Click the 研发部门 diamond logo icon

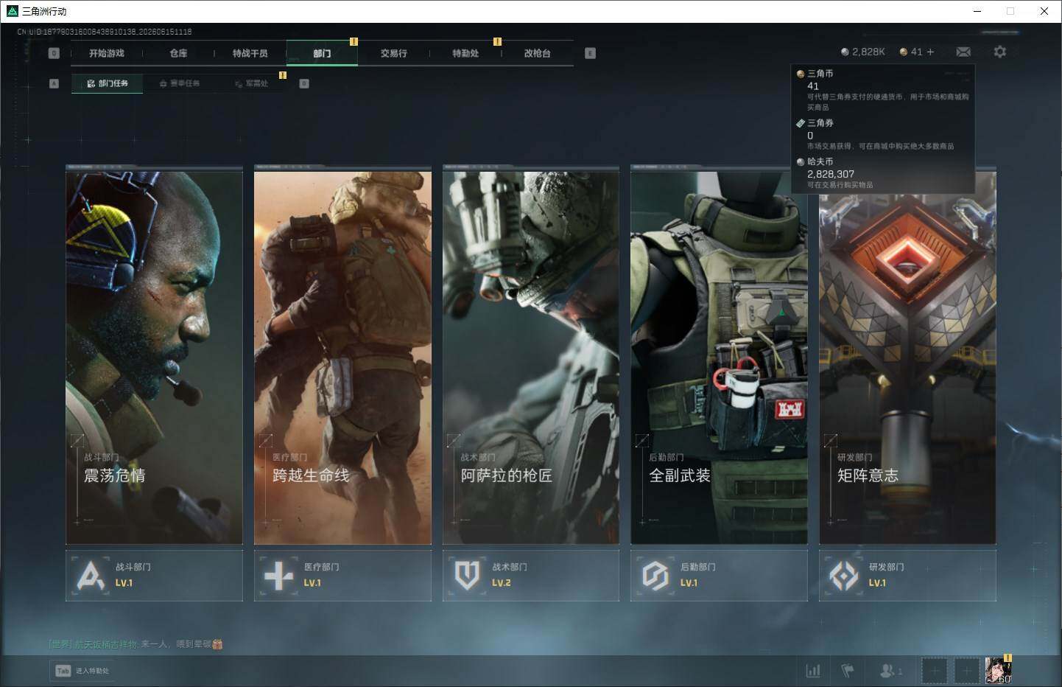(x=843, y=576)
